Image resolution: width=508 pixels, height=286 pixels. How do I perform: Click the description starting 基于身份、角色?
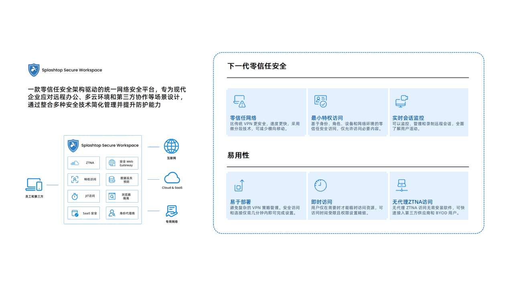(347, 126)
